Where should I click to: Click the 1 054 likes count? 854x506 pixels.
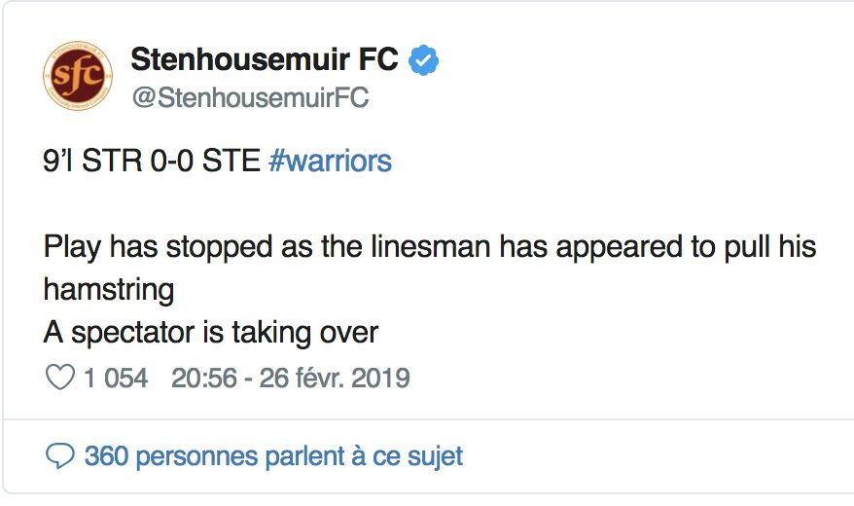(x=116, y=378)
